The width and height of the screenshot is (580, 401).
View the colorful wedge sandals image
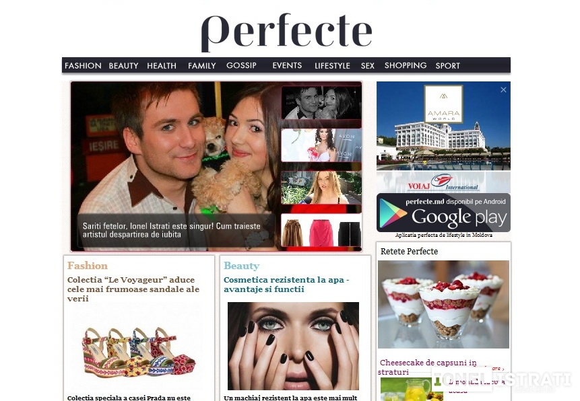pos(139,351)
